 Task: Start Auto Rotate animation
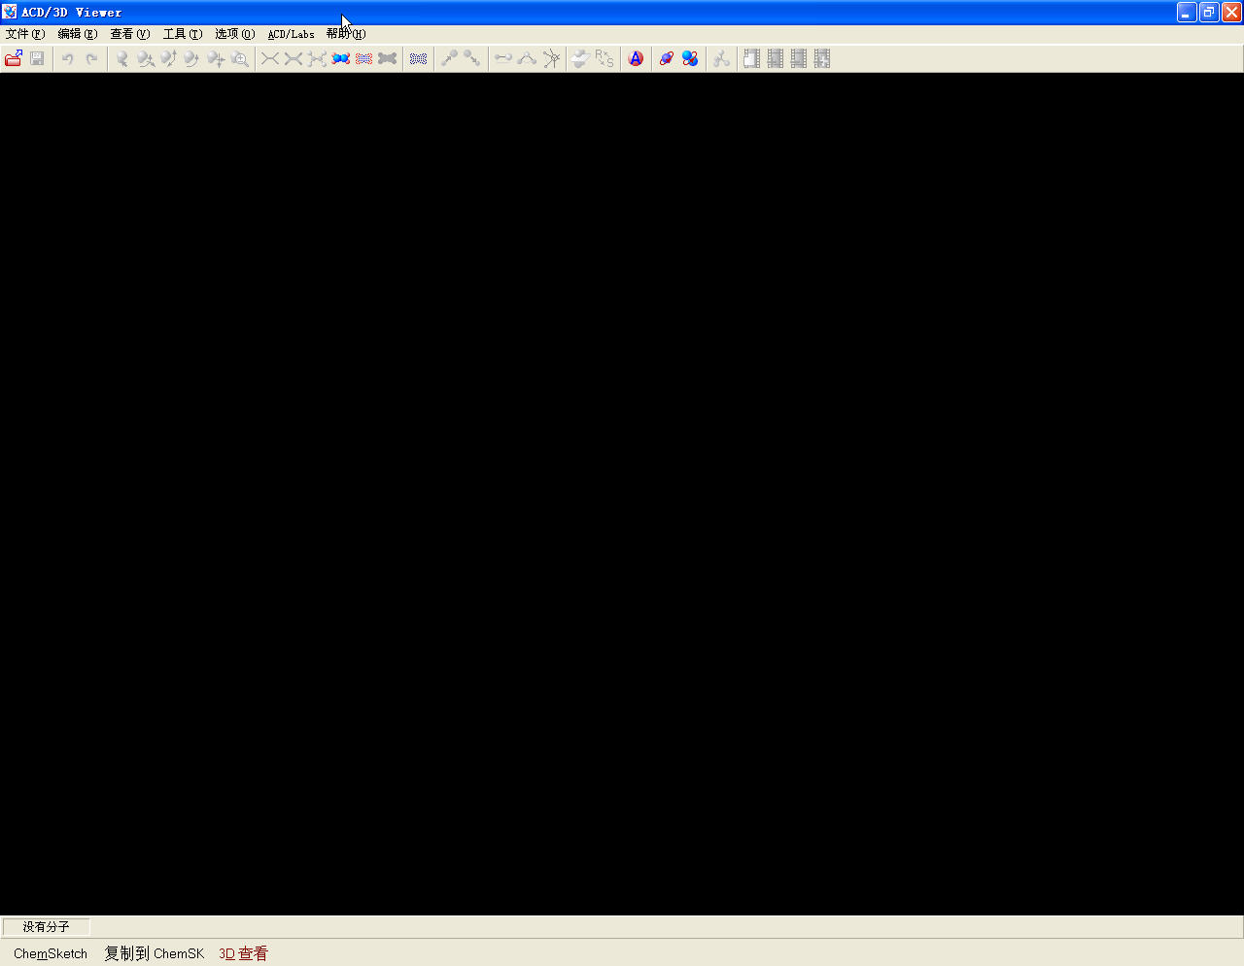(x=667, y=58)
